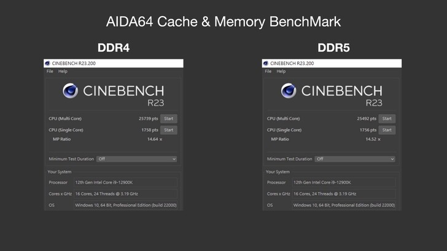Click the Cinebench title bar icon in DDR4 window
Screen dimensions: 447x251
click(47, 63)
